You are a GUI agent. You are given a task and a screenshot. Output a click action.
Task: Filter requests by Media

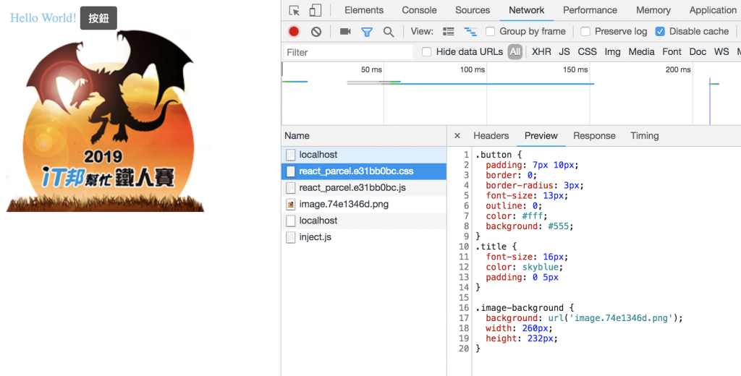pyautogui.click(x=641, y=52)
